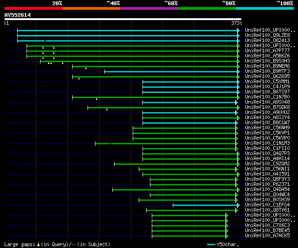This screenshot has height=248, width=298.
Task: Select the UniRef100_C7X6C3 label
Action: pos(267,226)
